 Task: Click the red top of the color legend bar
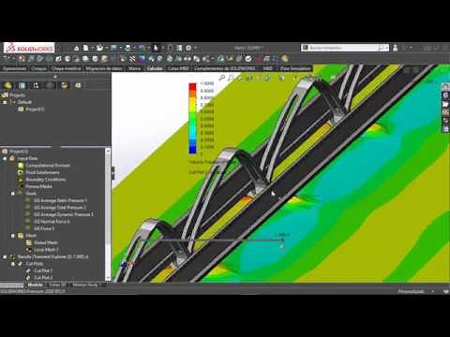[192, 86]
